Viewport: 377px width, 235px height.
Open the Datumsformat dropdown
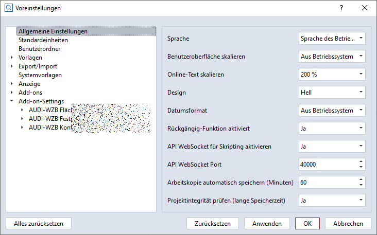pos(332,111)
